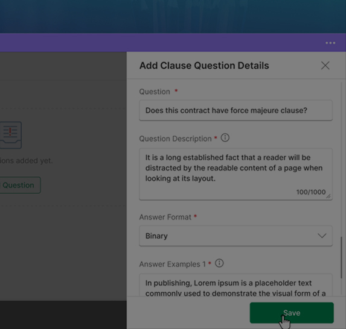Image resolution: width=346 pixels, height=329 pixels.
Task: Click the 'ions added yet.' empty state text
Action: 26,160
